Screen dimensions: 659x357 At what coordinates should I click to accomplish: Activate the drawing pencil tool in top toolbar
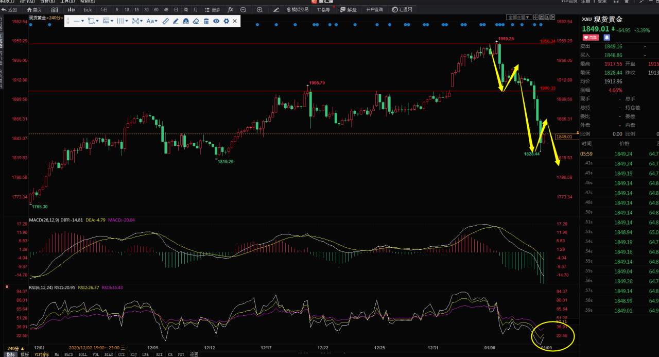[276, 10]
